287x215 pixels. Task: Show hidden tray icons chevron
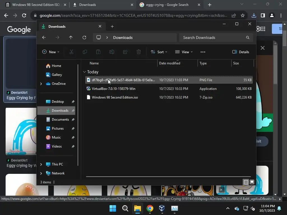coord(228,208)
